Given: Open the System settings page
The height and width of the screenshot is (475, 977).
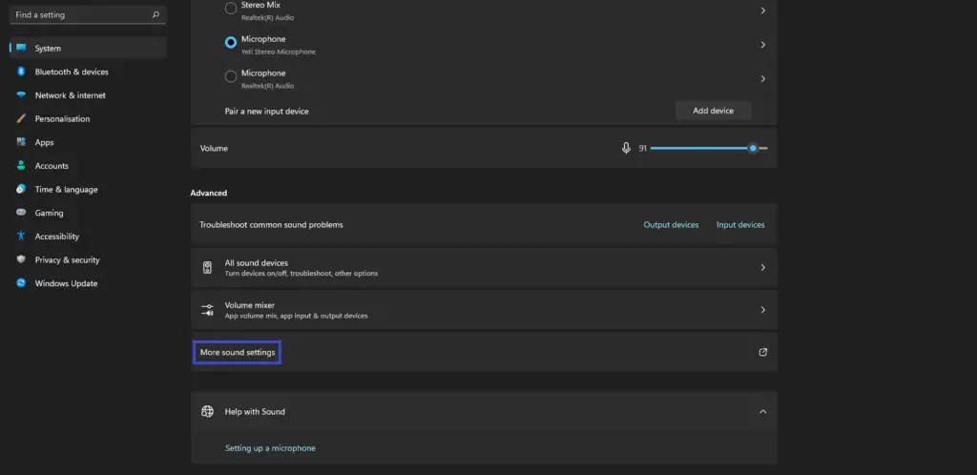Looking at the screenshot, I should pyautogui.click(x=88, y=48).
